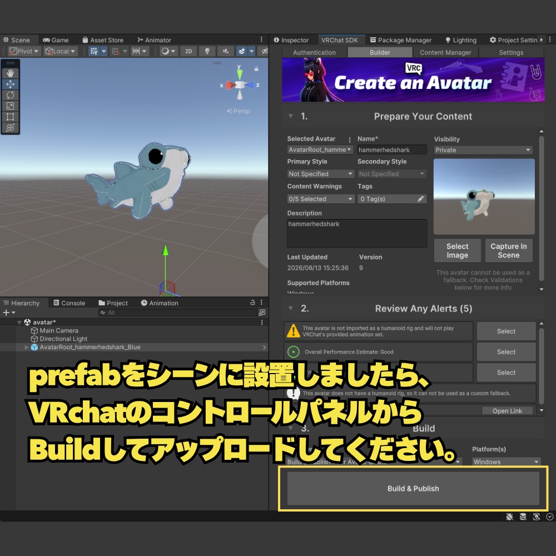Select the Move tool
The height and width of the screenshot is (556, 556).
tap(10, 84)
